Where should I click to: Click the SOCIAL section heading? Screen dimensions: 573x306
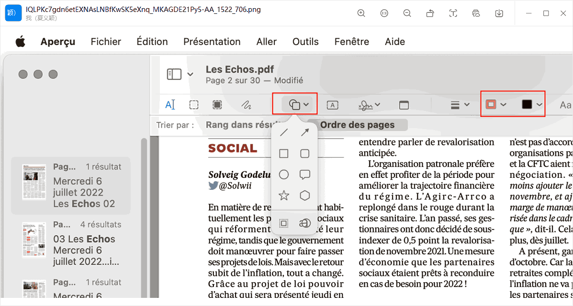point(233,148)
